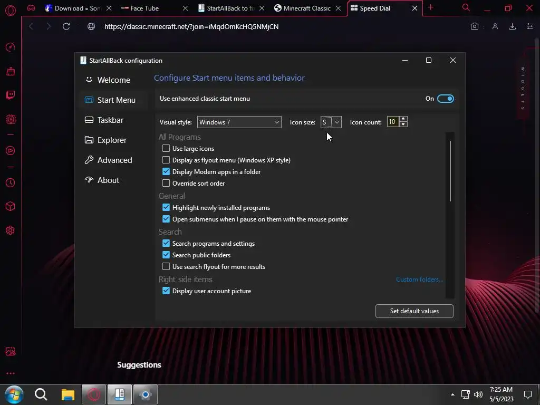The width and height of the screenshot is (540, 405).
Task: Open the Twitch sidebar icon
Action: (x=11, y=95)
